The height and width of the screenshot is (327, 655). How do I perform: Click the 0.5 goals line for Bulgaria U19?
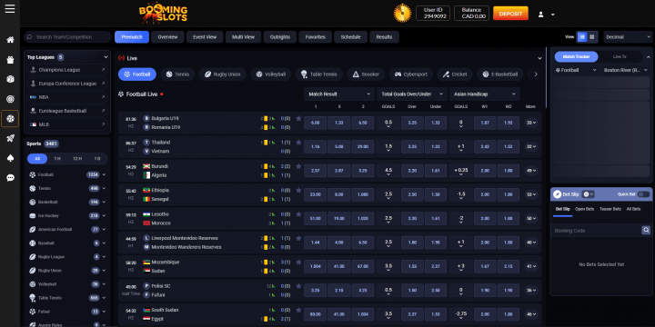coord(388,123)
